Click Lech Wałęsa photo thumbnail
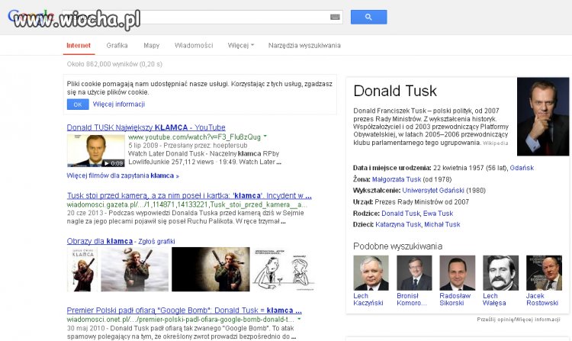572x341 pixels. tap(500, 273)
